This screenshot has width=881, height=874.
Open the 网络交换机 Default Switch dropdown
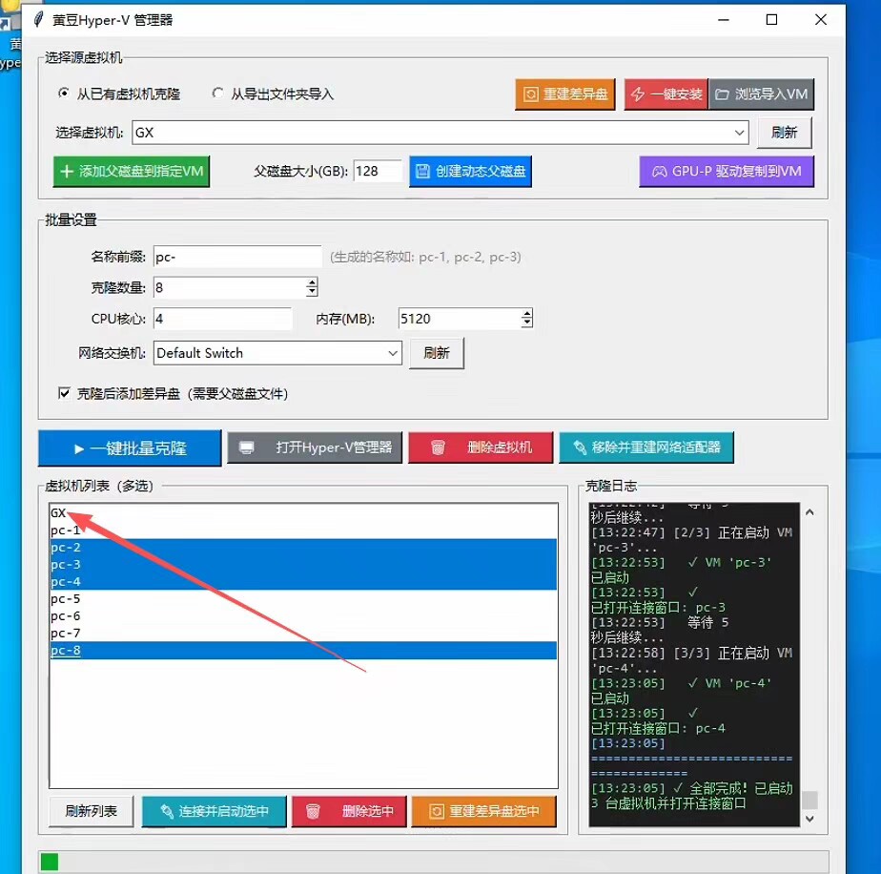point(277,353)
